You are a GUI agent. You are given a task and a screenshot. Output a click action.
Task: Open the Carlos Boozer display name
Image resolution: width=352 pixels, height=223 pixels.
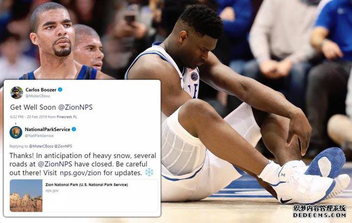pos(41,90)
